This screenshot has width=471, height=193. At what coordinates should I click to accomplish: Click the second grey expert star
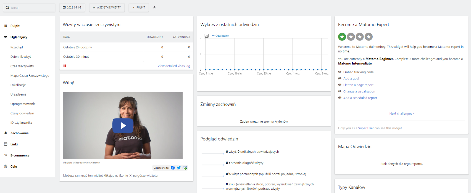351,37
